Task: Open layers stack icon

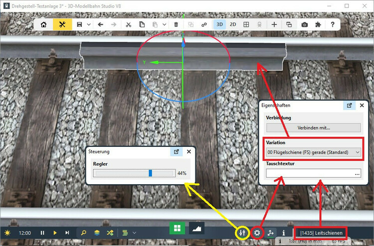Action: click(x=97, y=233)
